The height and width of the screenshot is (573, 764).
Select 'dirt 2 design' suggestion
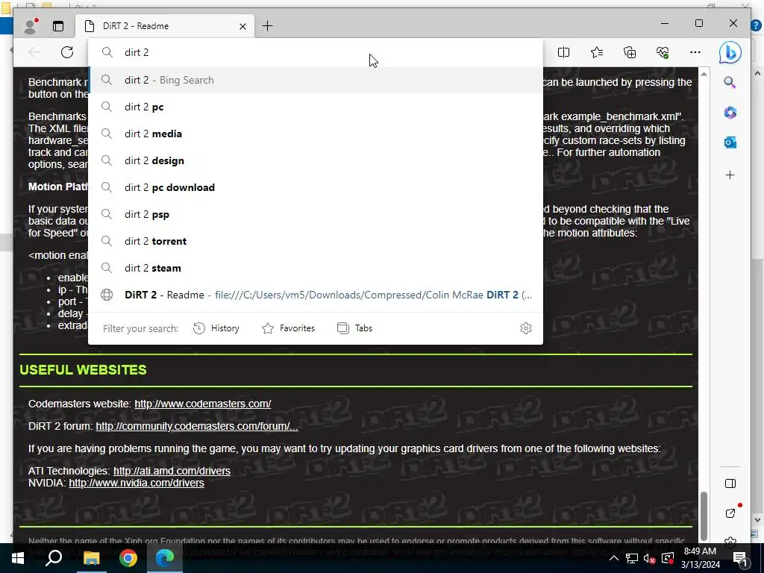pos(316,160)
